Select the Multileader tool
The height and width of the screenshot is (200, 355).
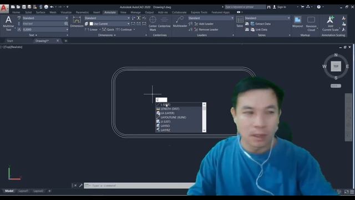pyautogui.click(x=180, y=22)
